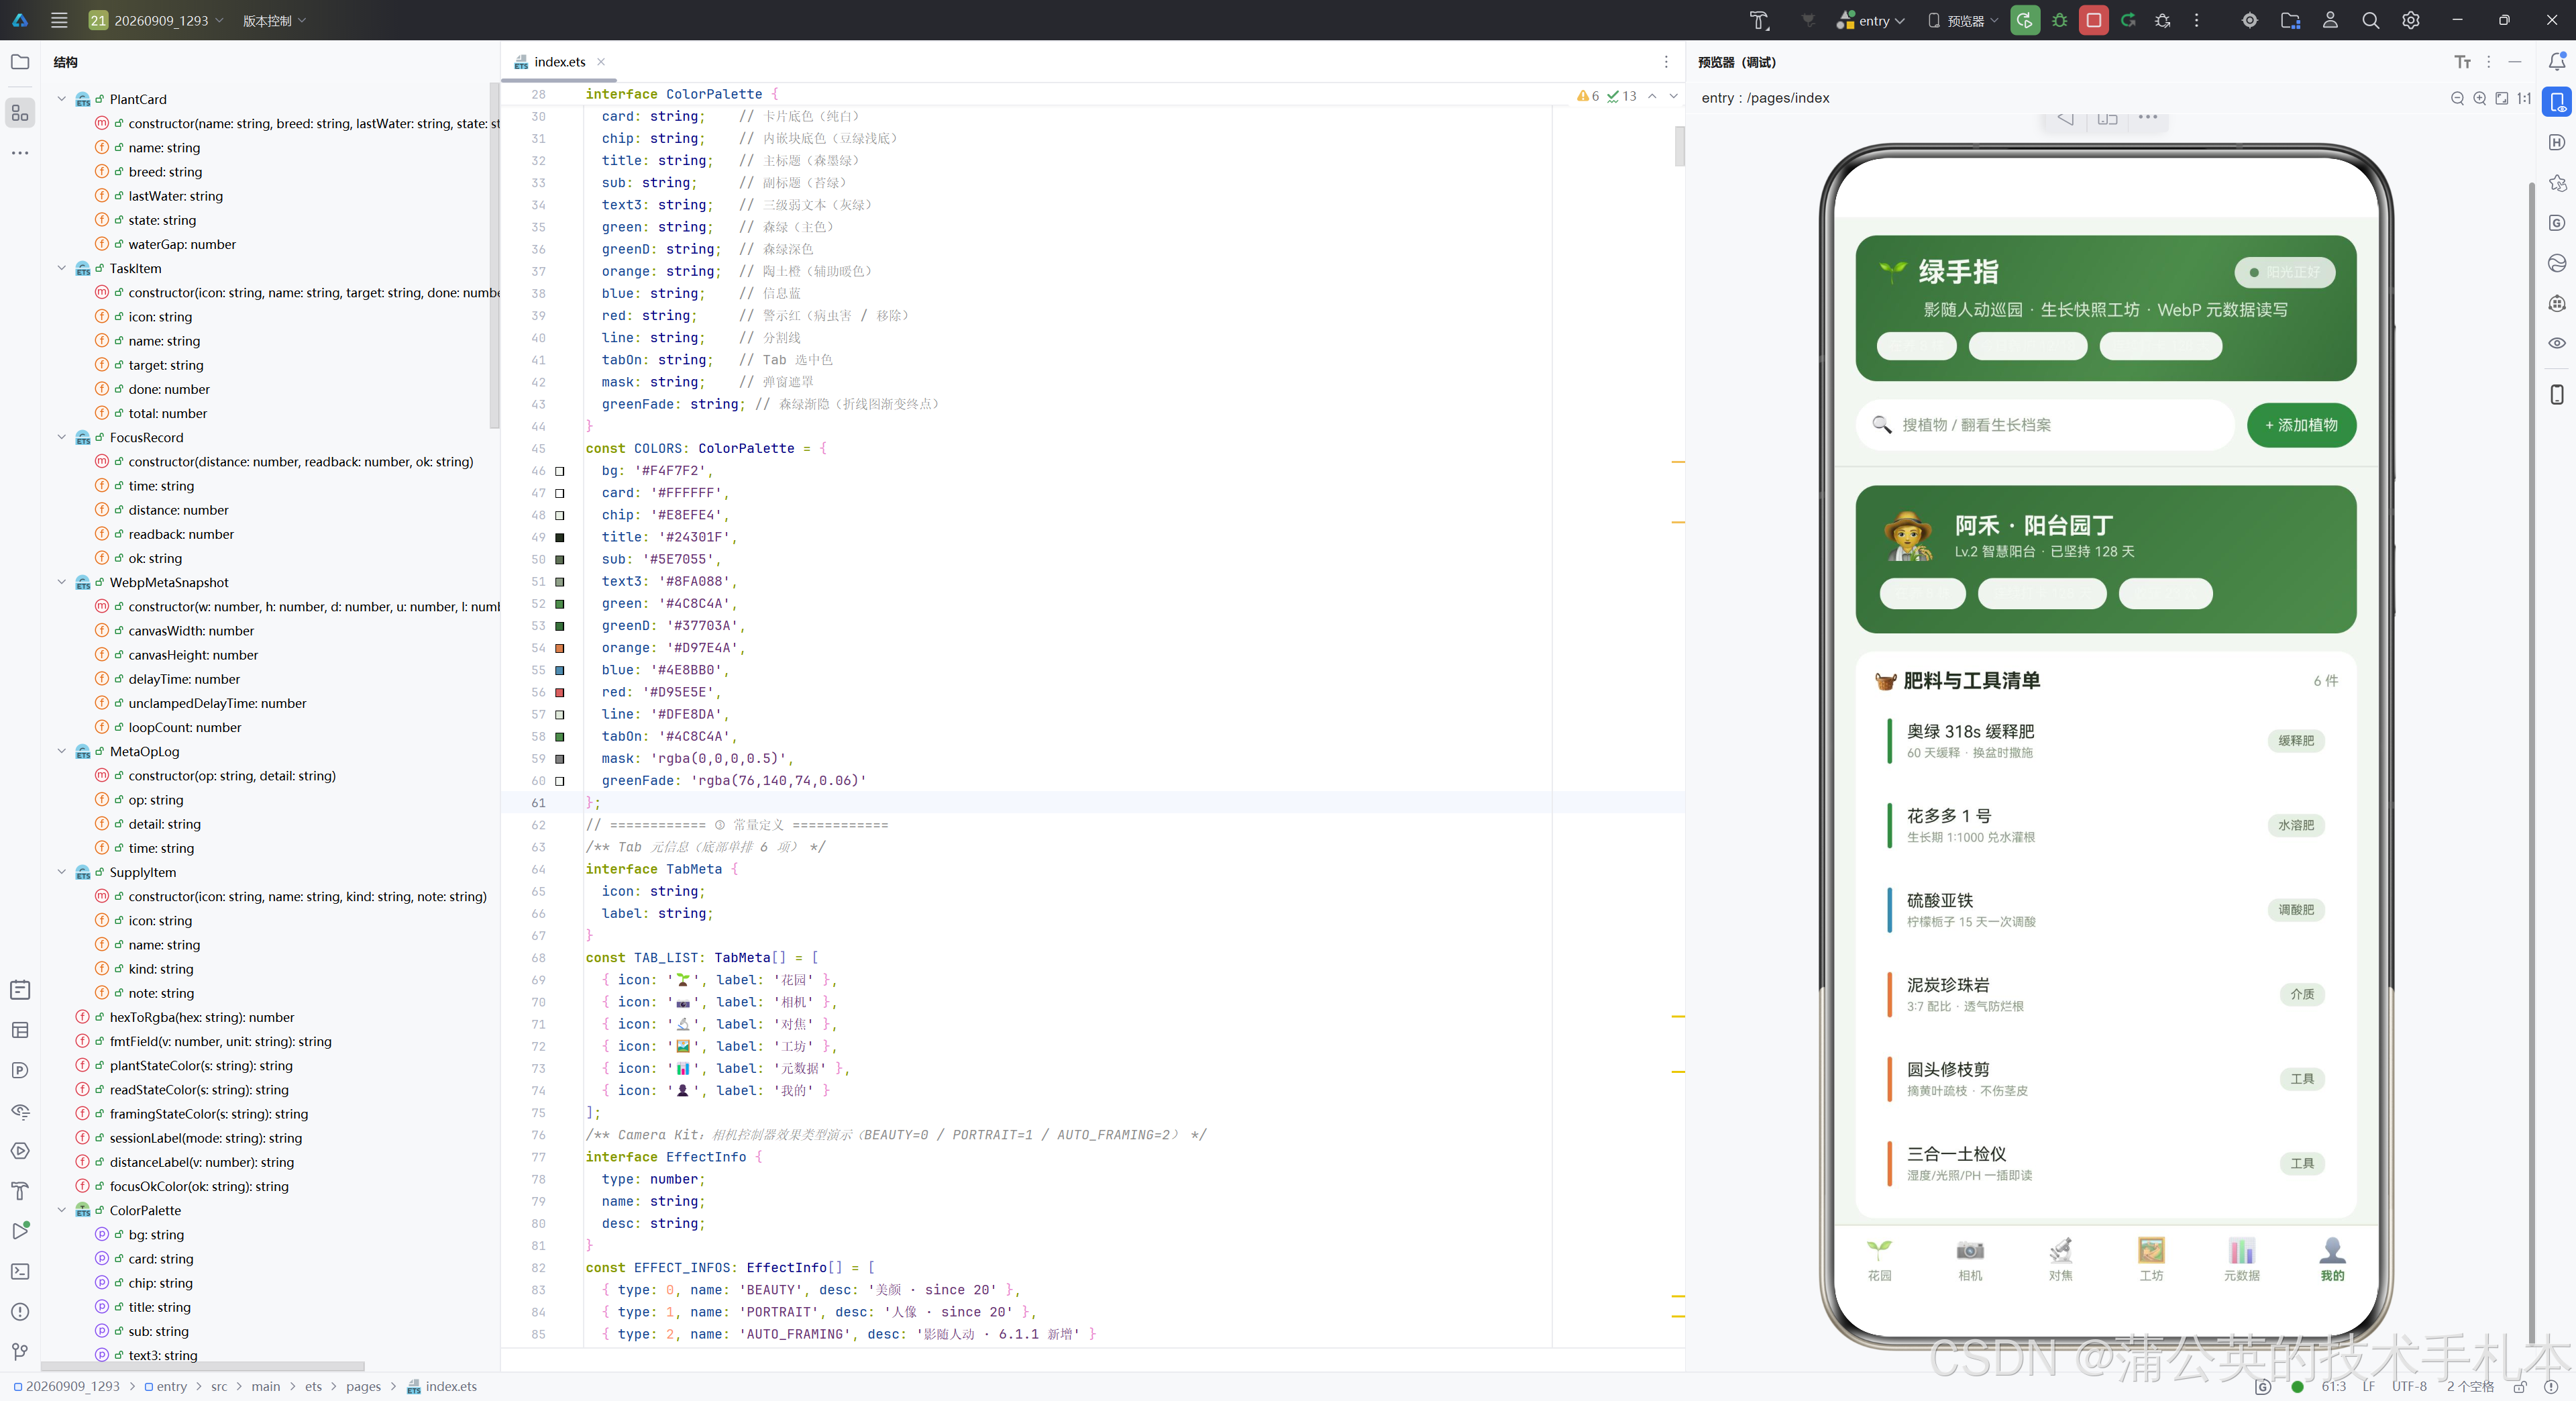This screenshot has width=2576, height=1401.
Task: Open Settings gear in top toolbar
Action: click(x=2411, y=20)
